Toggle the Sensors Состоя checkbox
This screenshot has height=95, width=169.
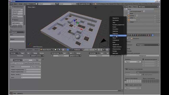pyautogui.click(x=38, y=53)
